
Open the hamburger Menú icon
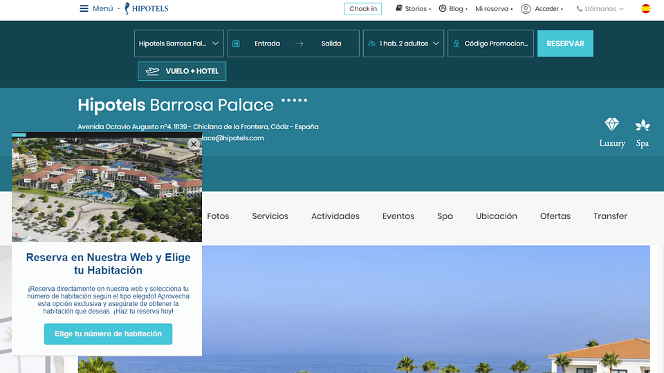pos(84,8)
